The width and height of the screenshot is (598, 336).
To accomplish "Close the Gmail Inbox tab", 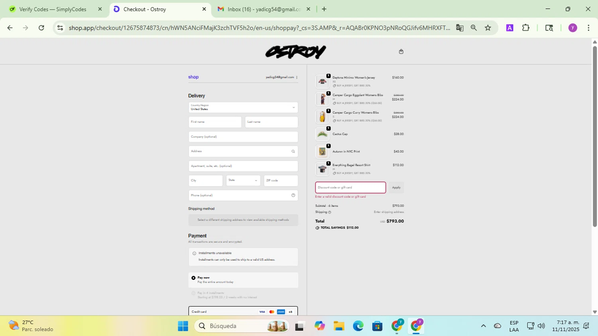I will (308, 9).
